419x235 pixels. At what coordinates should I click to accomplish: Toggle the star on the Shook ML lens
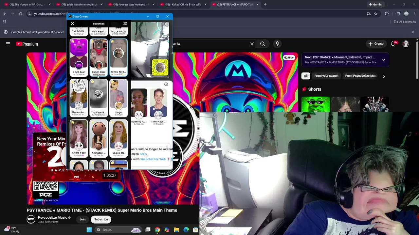click(x=112, y=122)
